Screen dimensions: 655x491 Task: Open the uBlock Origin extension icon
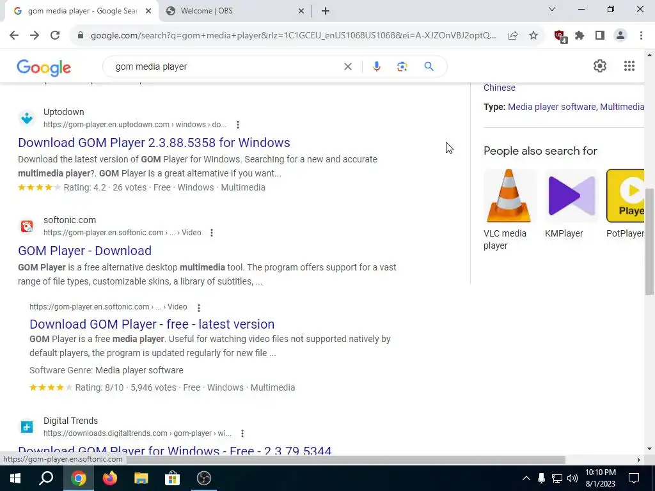click(x=560, y=36)
